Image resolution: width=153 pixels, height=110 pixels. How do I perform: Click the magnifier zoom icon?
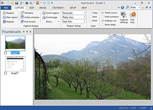(127, 7)
